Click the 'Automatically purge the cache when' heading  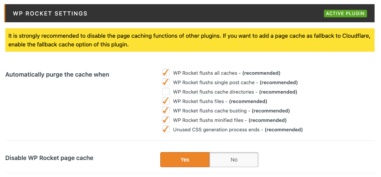pyautogui.click(x=57, y=75)
